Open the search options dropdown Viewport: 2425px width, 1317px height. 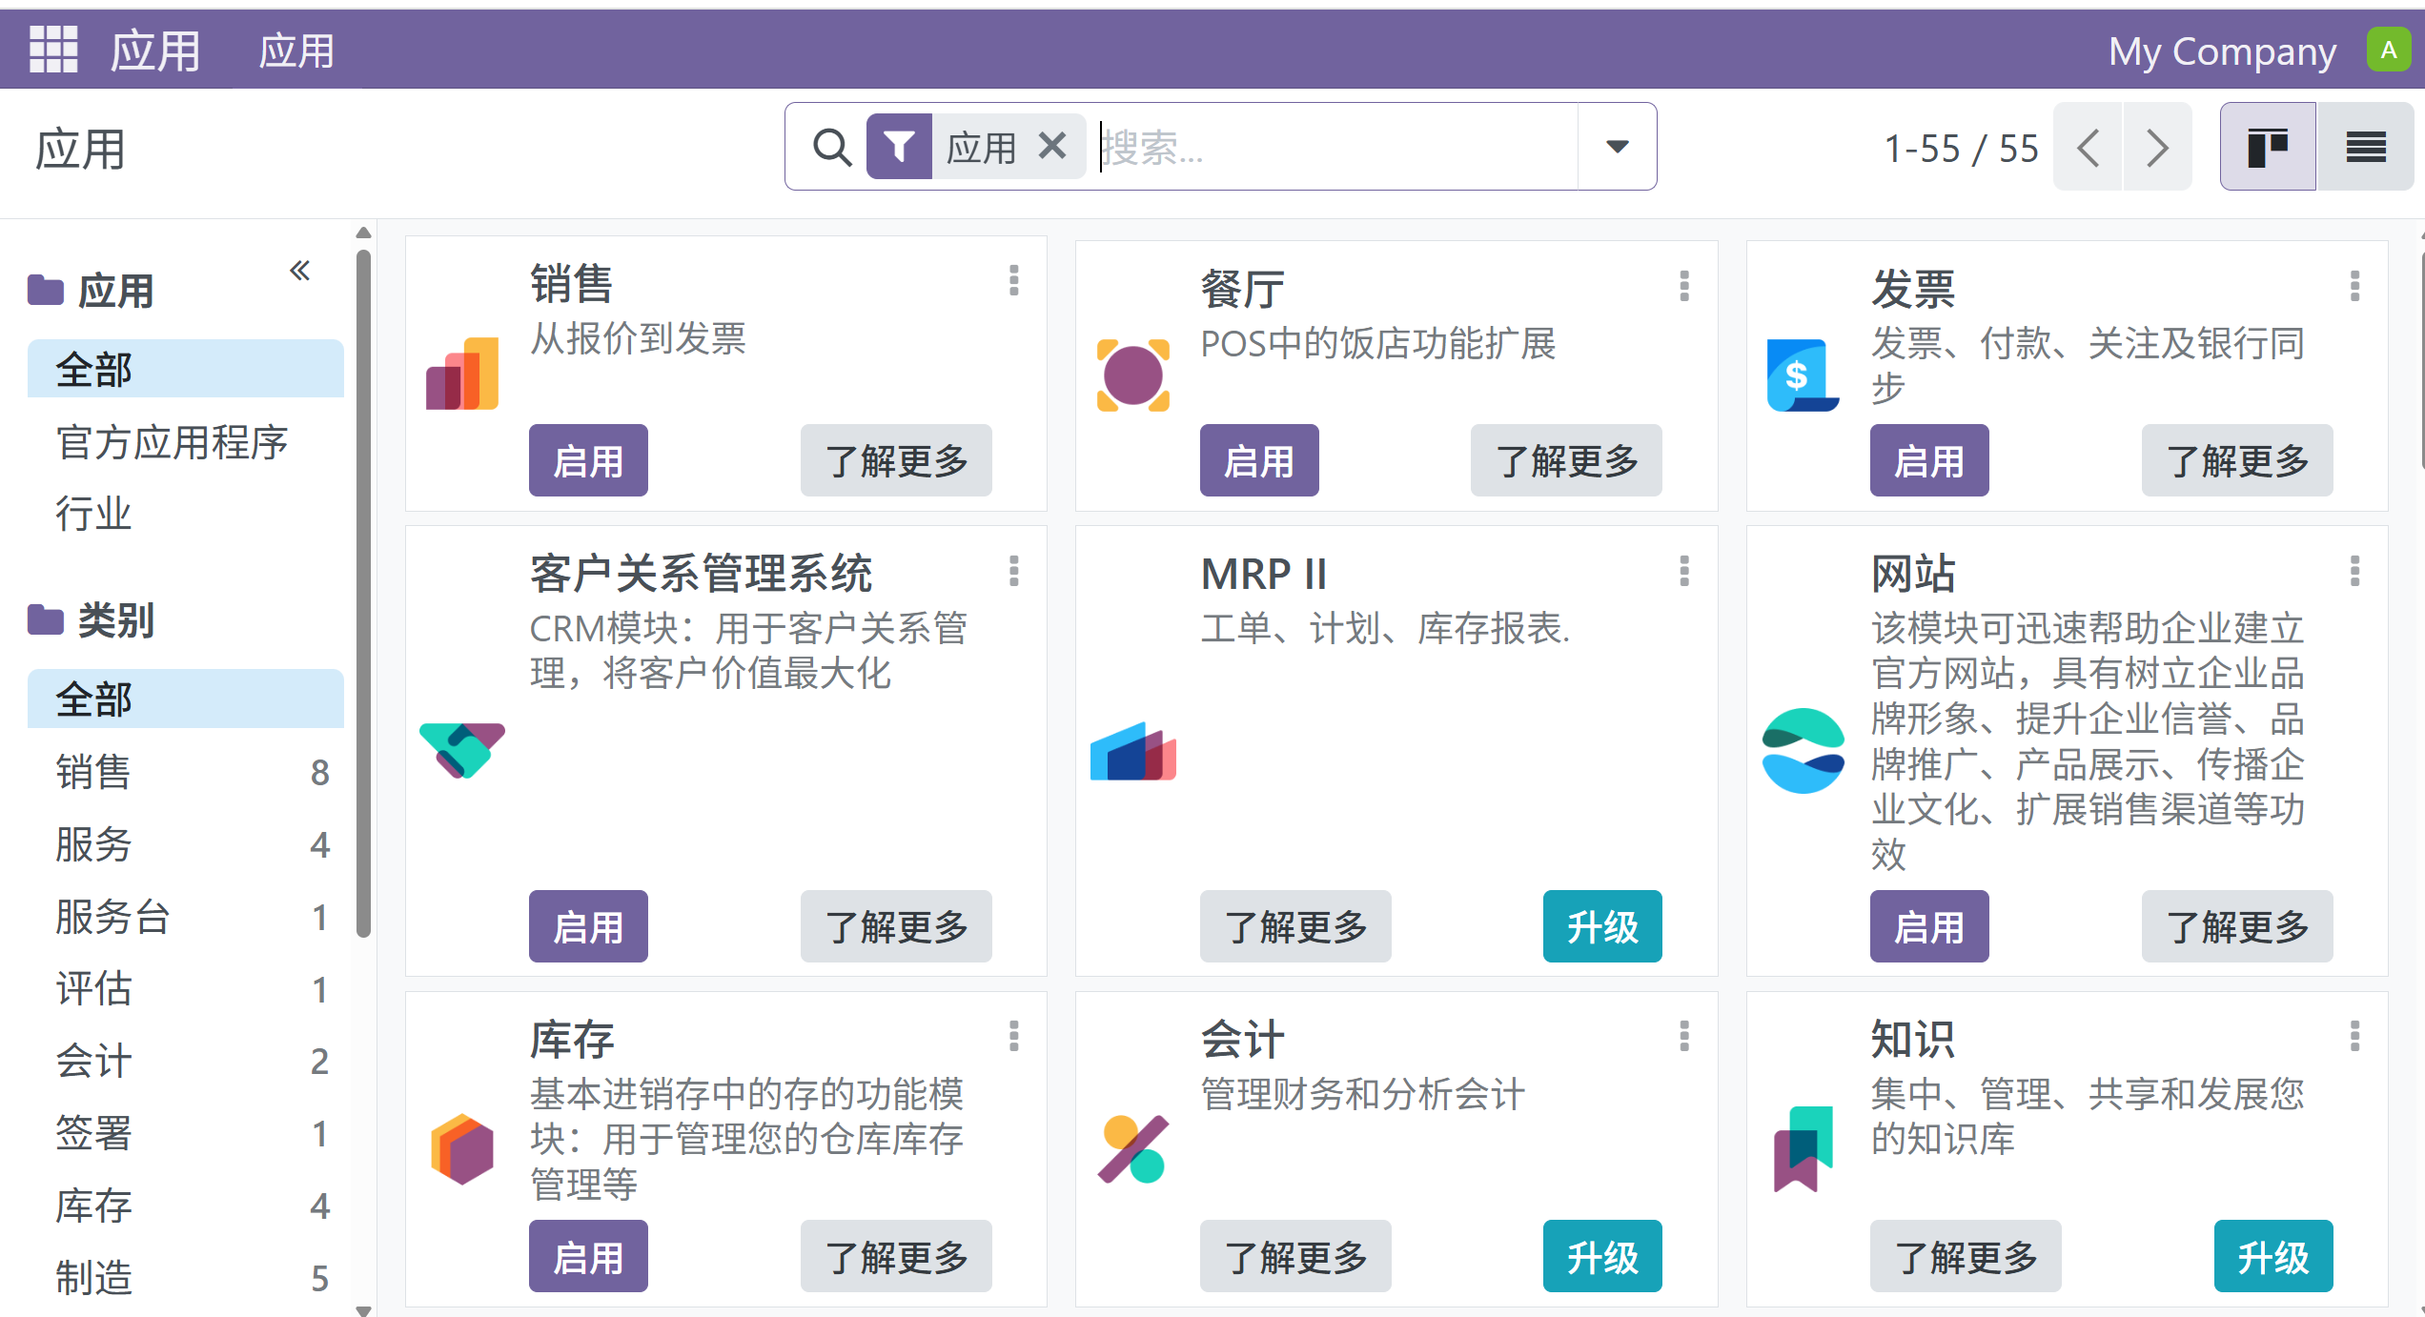[1618, 148]
